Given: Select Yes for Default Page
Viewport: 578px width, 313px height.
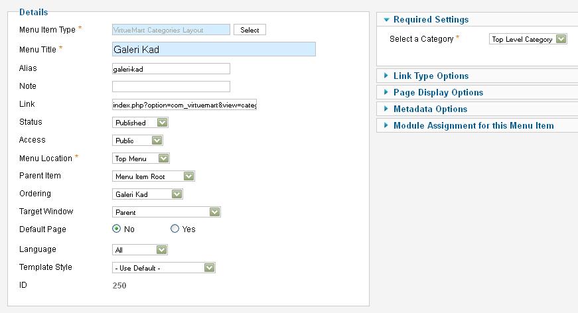Looking at the screenshot, I should 175,229.
